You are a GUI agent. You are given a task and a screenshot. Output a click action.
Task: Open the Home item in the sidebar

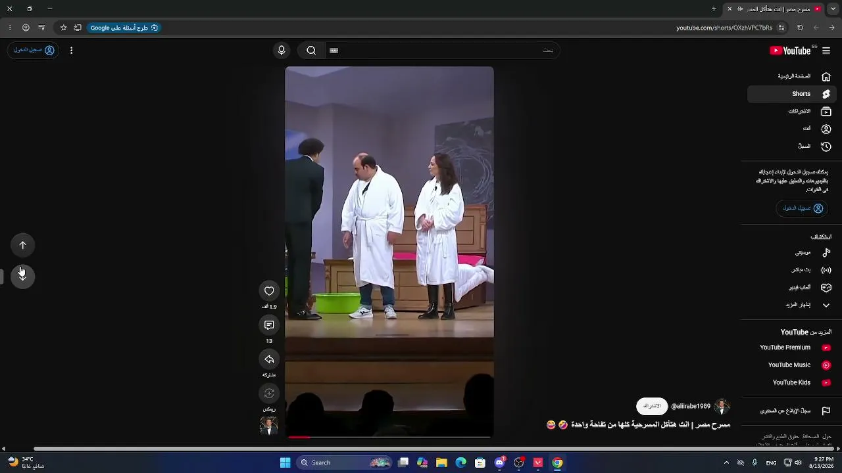pyautogui.click(x=791, y=76)
